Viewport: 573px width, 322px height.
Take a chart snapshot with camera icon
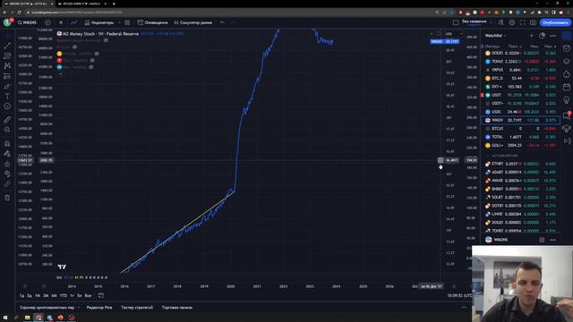point(534,22)
